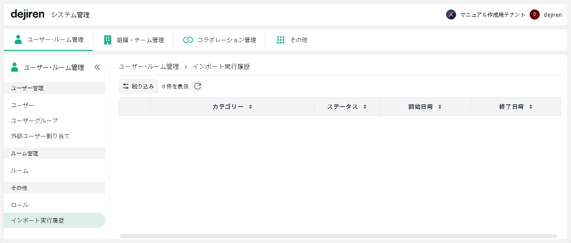This screenshot has height=243, width=571.
Task: Click the dejiren logo
Action: 27,15
